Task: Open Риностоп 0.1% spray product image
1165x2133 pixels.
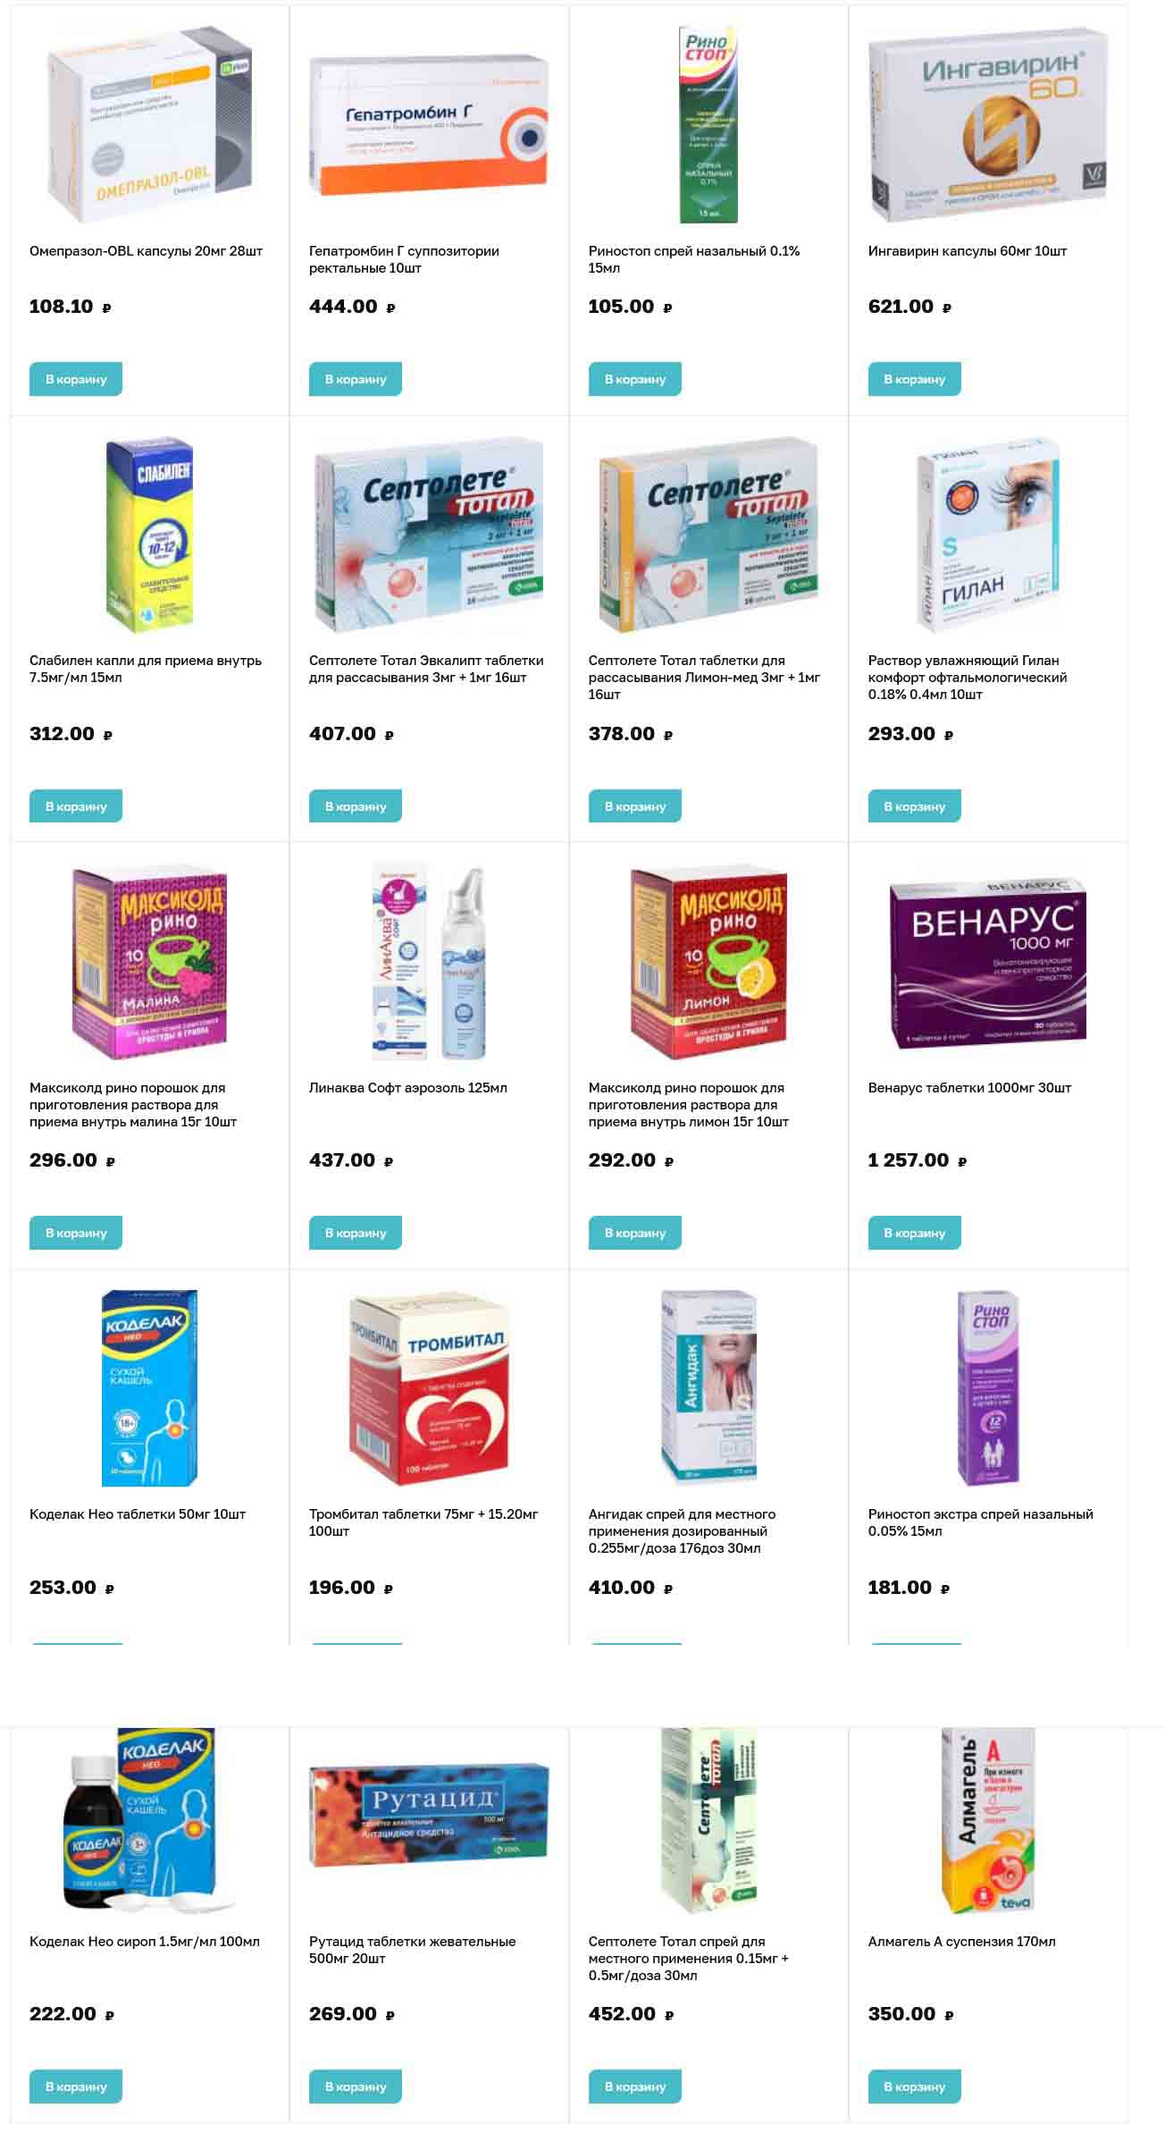Action: 708,124
